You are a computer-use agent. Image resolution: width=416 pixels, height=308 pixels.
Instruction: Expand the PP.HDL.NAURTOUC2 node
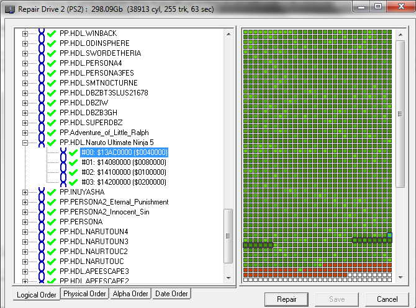tap(25, 252)
